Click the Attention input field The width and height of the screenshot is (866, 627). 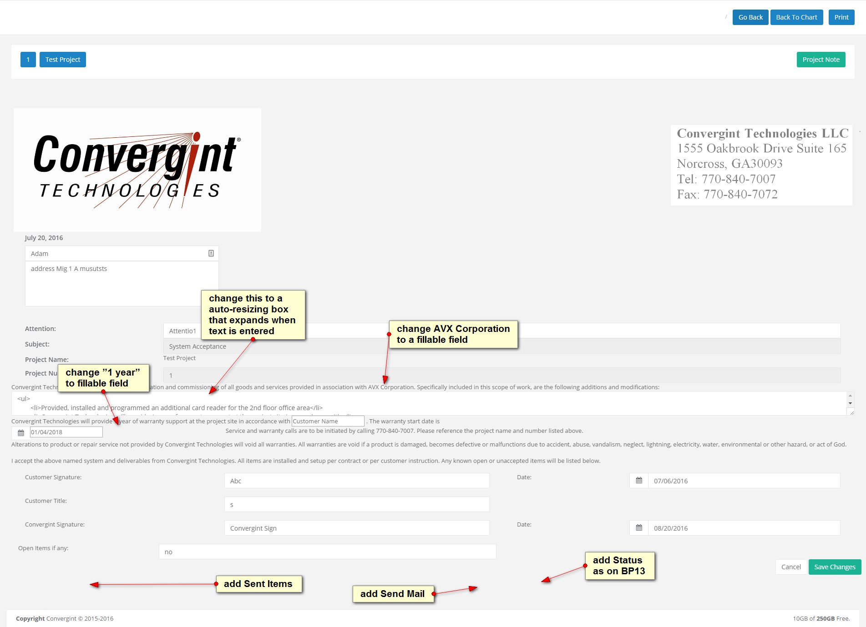502,331
